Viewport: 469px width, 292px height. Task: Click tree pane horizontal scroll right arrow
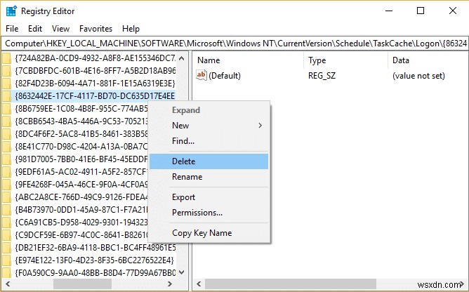coord(170,284)
